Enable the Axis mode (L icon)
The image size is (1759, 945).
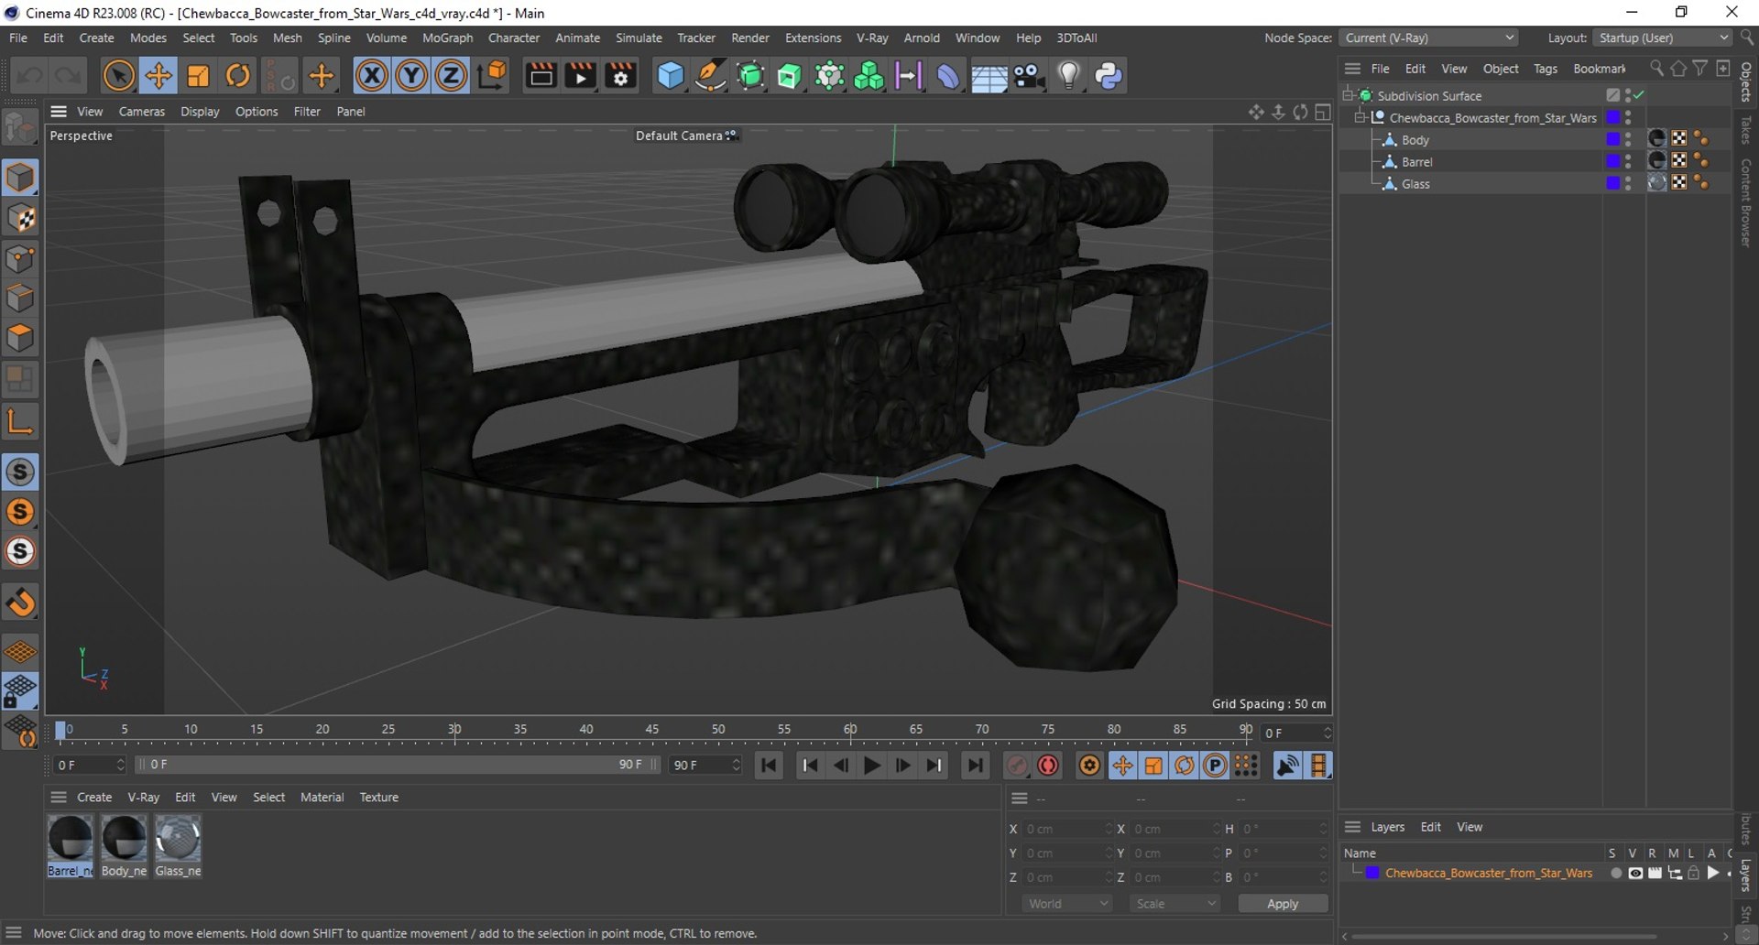20,421
